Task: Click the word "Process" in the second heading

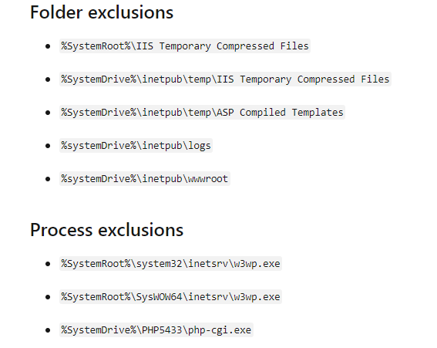Action: point(62,230)
